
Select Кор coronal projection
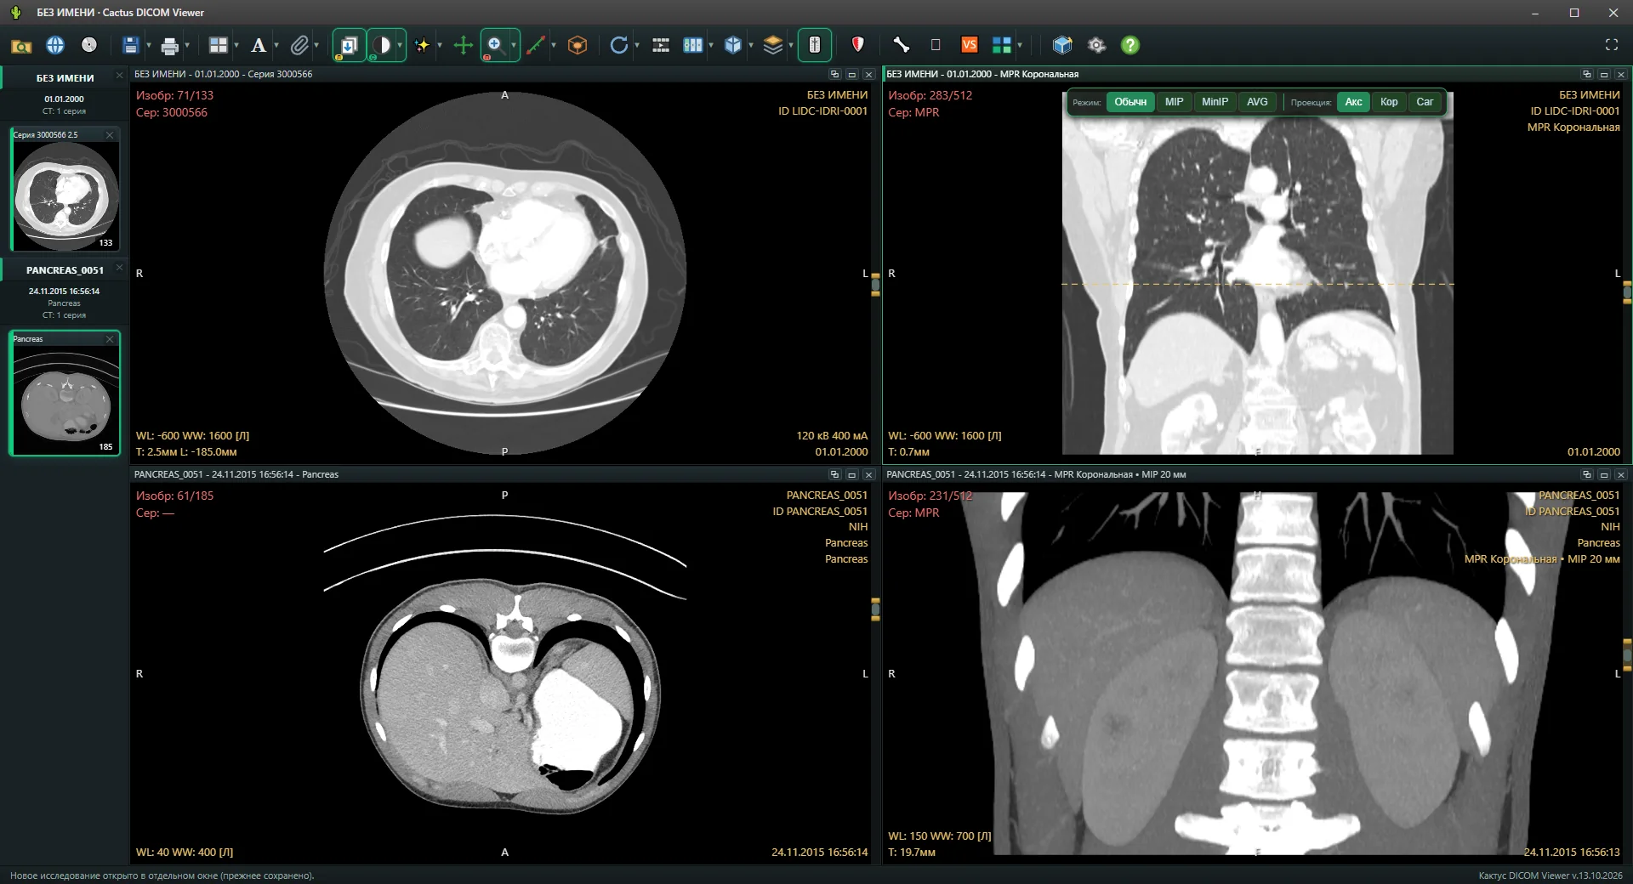point(1389,102)
